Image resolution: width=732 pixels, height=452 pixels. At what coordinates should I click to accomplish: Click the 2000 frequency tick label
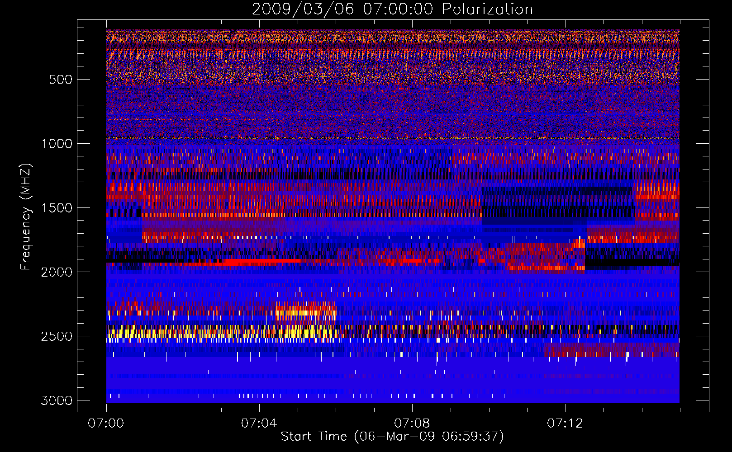click(x=57, y=272)
